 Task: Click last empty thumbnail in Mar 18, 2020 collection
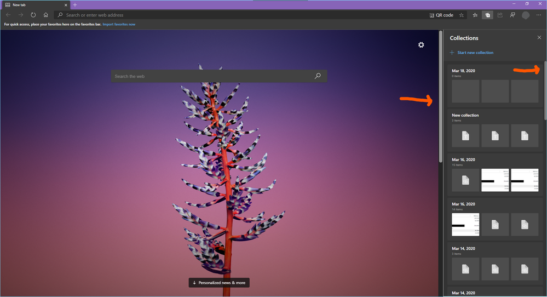pos(525,91)
